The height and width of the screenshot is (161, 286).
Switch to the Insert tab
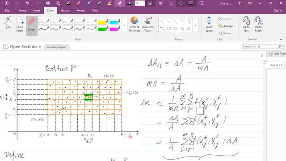37,11
